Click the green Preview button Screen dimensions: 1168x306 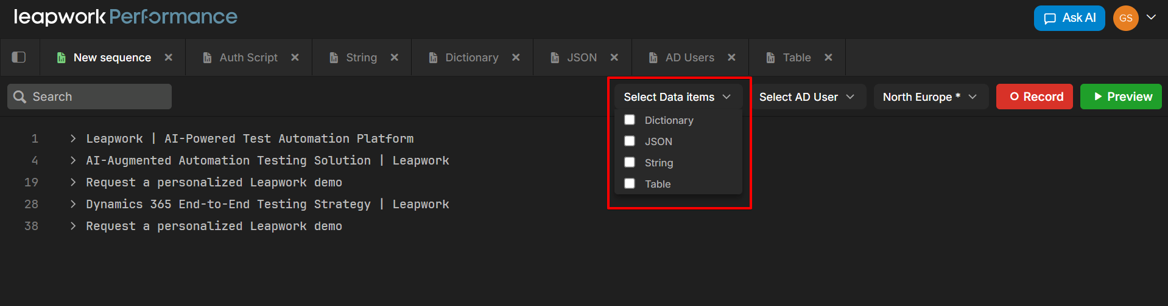pos(1121,97)
